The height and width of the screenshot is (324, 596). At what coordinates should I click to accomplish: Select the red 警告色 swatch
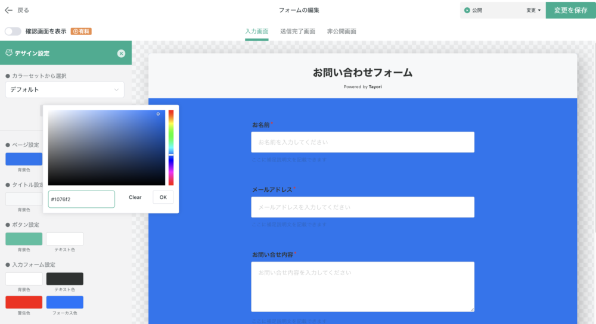point(24,302)
